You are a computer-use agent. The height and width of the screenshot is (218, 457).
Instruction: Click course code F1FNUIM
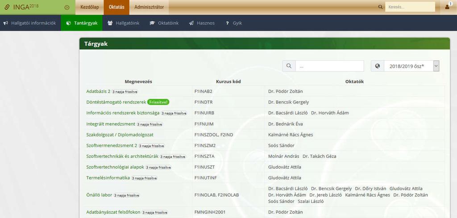tap(204, 123)
